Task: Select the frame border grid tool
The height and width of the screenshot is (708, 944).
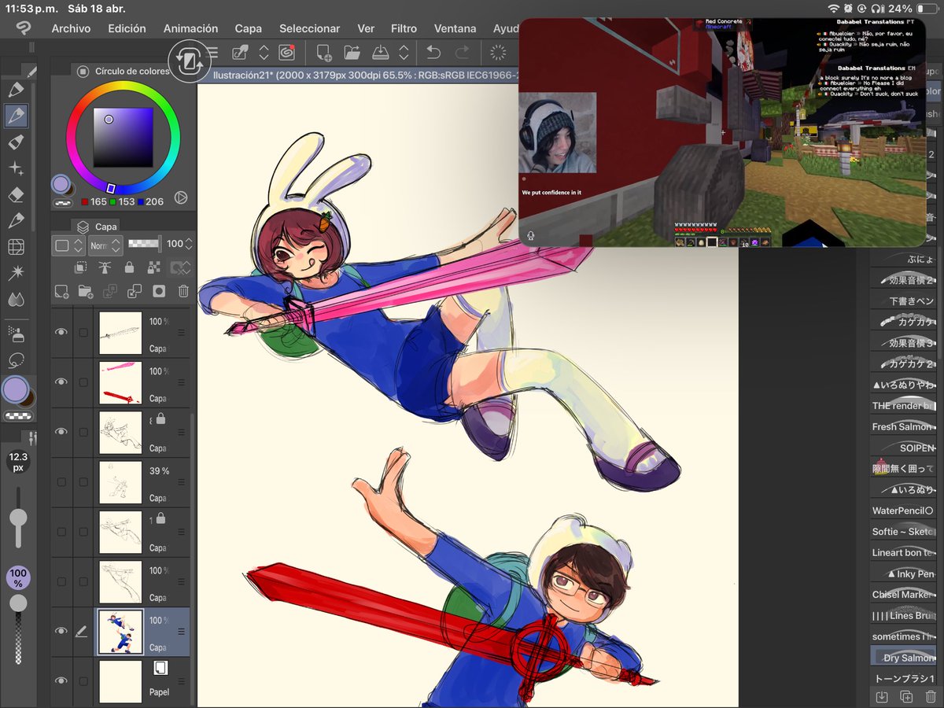Action: point(16,247)
